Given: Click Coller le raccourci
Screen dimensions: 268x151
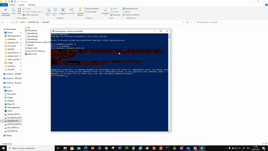Looking at the screenshot, I should point(31,15).
